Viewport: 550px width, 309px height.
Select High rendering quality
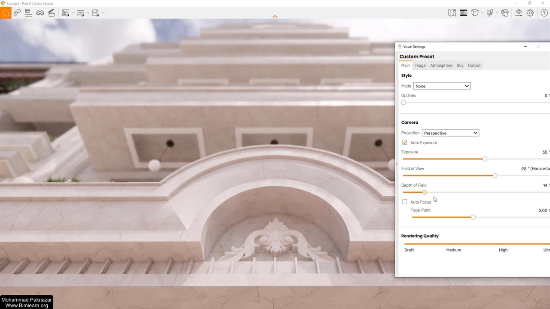click(503, 250)
